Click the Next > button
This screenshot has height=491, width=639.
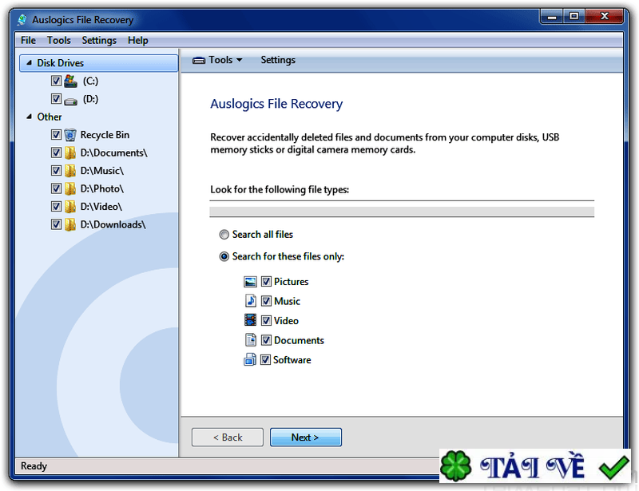pos(306,438)
